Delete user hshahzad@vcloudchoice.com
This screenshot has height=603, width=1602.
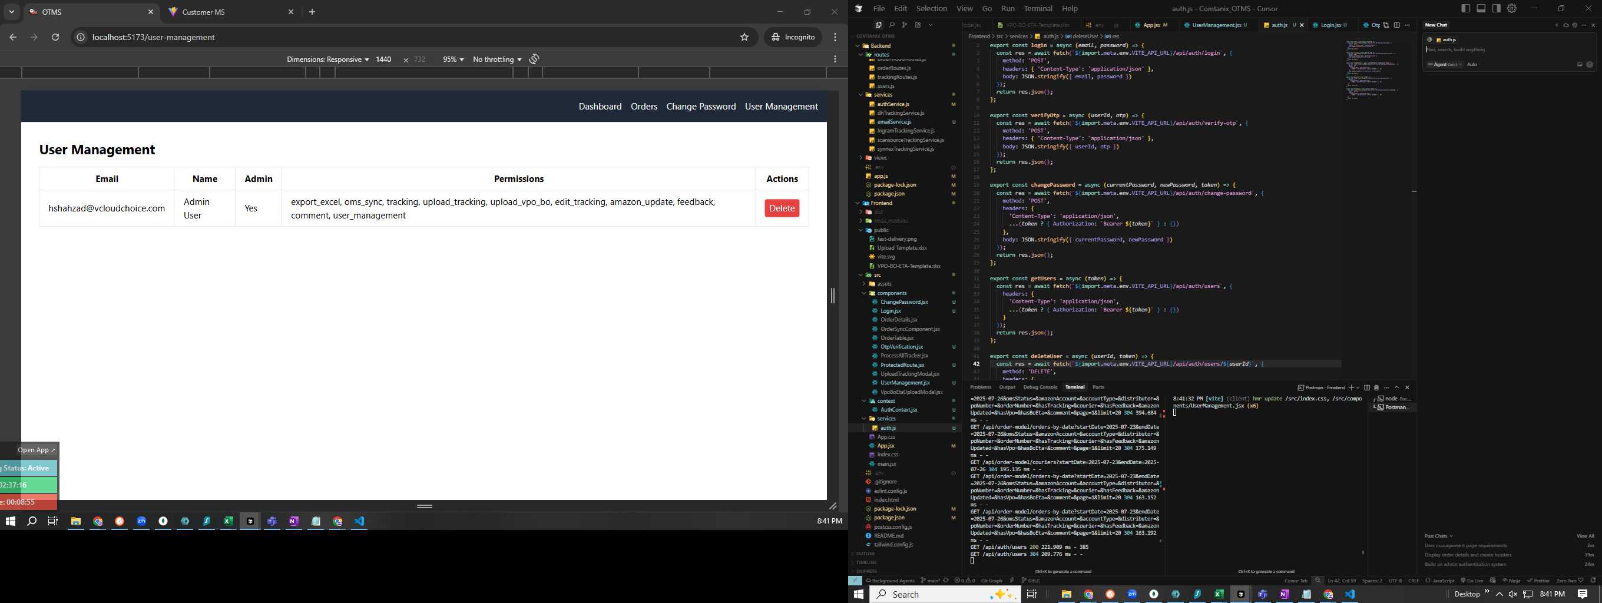click(x=781, y=208)
